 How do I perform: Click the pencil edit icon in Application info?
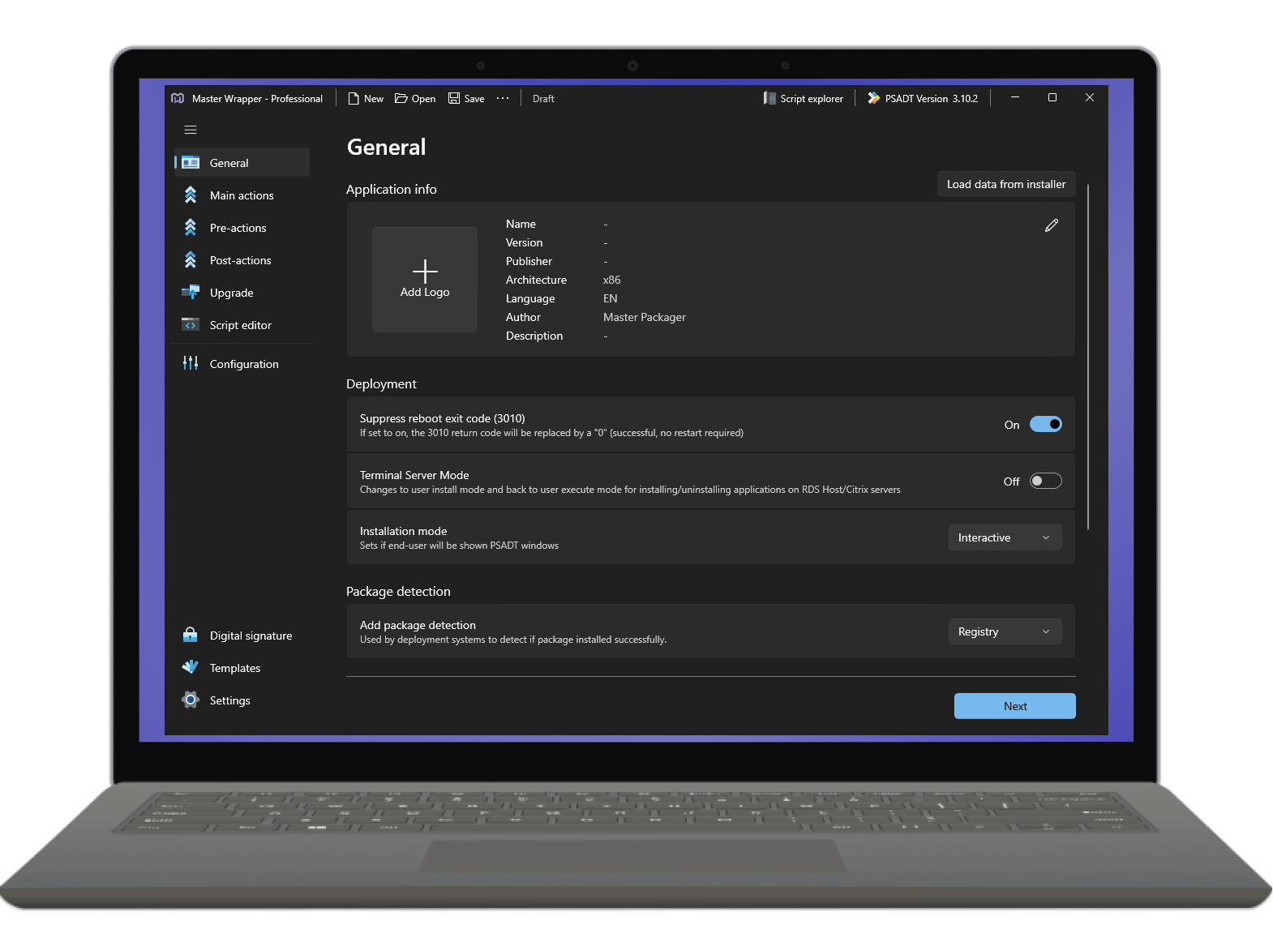pos(1052,225)
